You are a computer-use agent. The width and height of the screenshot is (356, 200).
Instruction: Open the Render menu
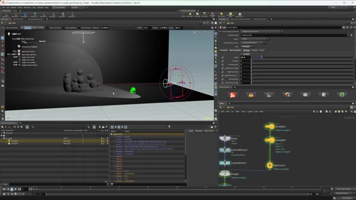point(13,7)
